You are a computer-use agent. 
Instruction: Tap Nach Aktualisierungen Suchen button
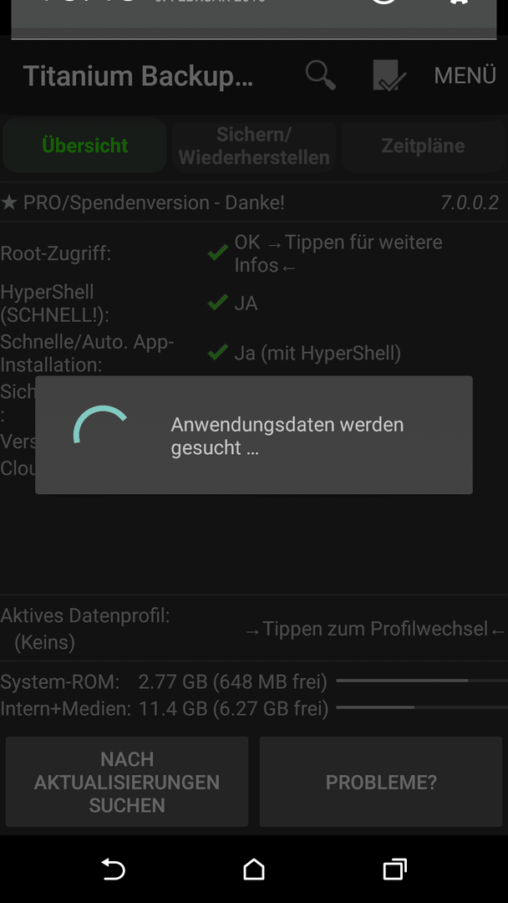coord(127,782)
